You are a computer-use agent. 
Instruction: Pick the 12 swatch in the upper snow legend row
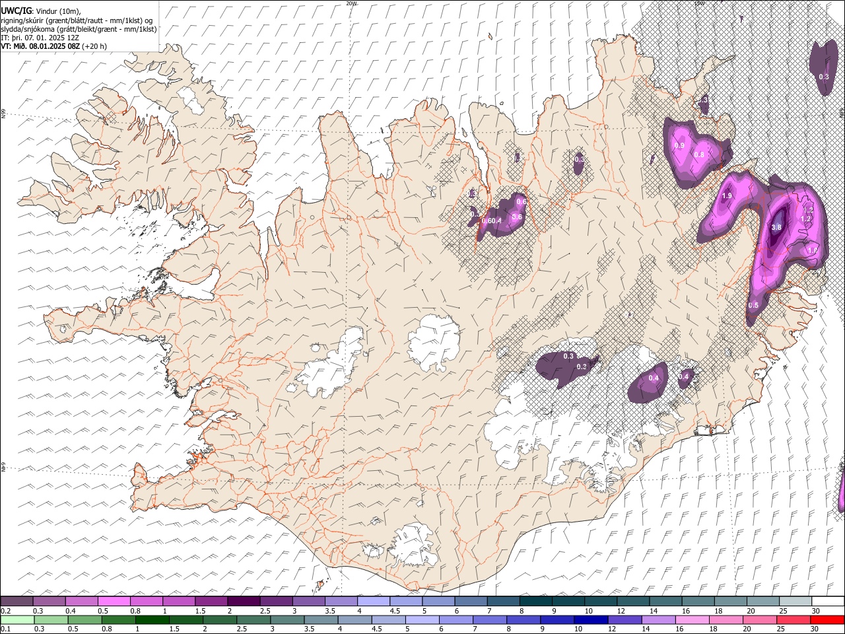coord(633,602)
